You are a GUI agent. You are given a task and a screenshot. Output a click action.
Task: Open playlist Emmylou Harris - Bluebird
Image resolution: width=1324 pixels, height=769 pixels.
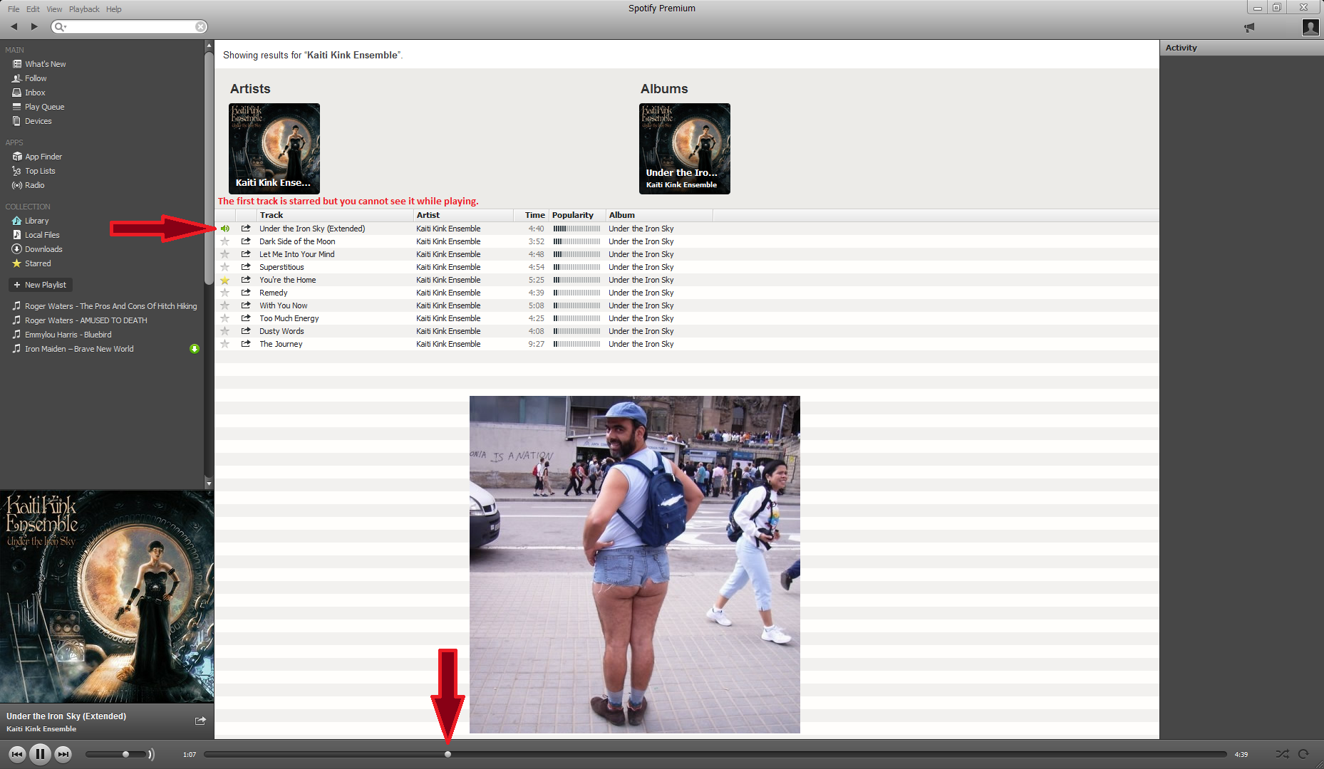pyautogui.click(x=68, y=335)
